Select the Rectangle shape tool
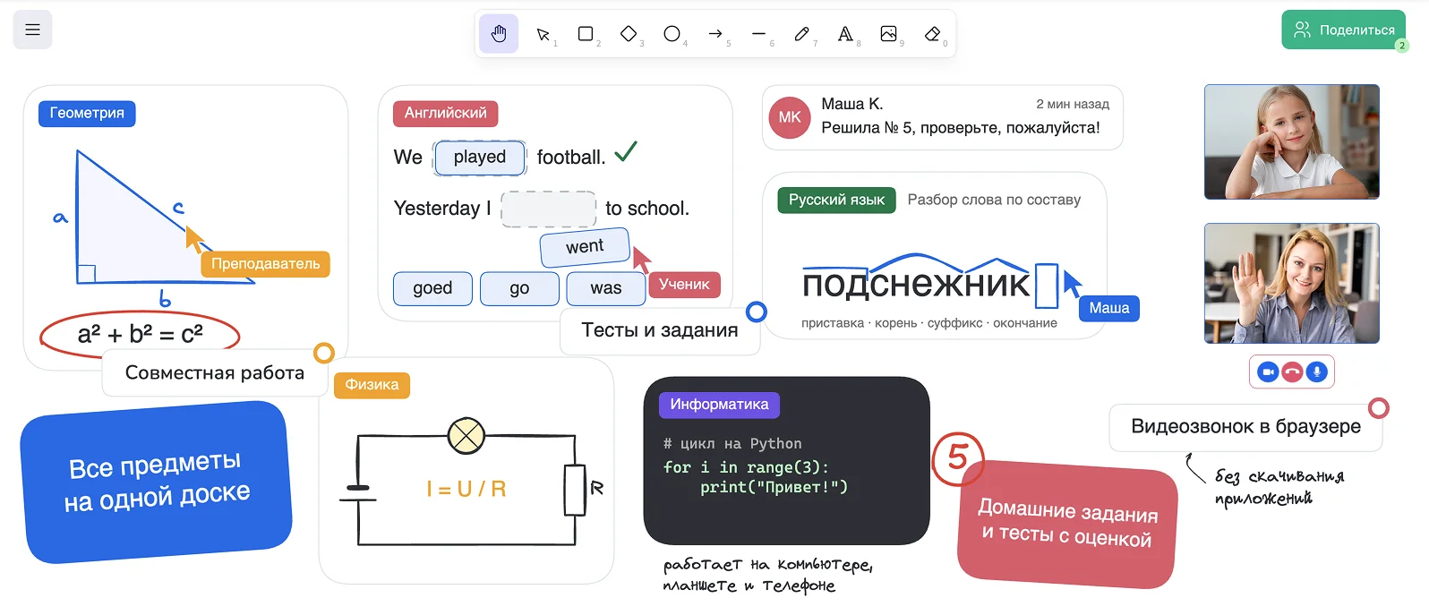 tap(586, 34)
